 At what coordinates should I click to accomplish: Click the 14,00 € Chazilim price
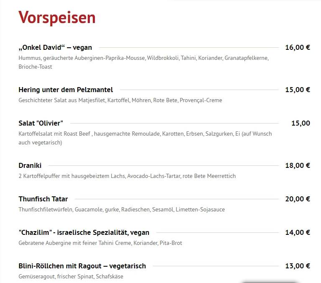coord(298,232)
